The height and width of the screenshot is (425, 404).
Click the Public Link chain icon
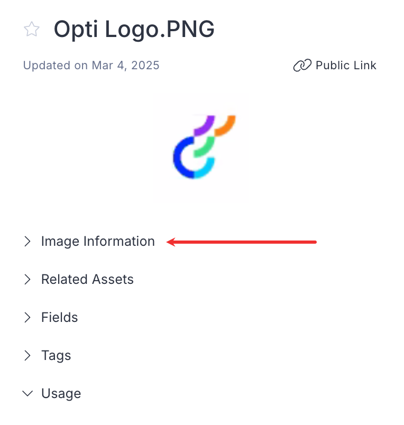pos(301,65)
